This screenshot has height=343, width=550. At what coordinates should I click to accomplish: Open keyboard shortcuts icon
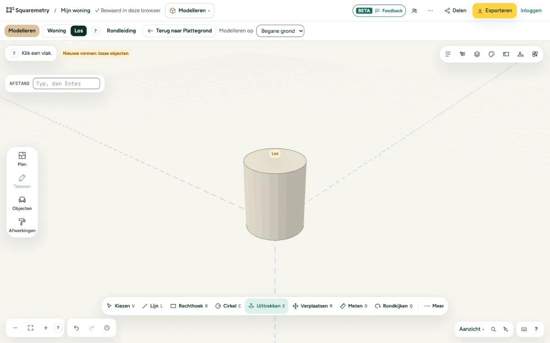coord(524,329)
